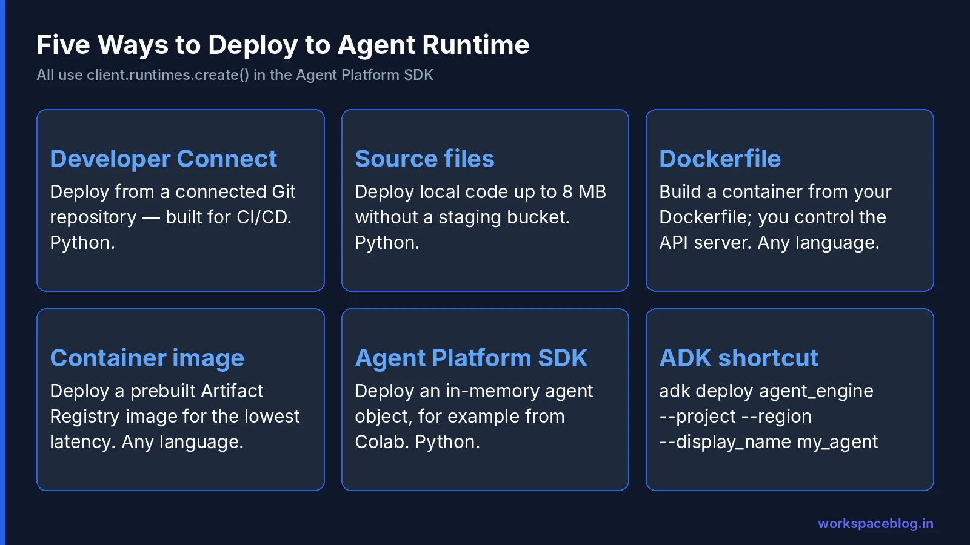
Task: Select the ADK shortcut card heading
Action: point(739,358)
